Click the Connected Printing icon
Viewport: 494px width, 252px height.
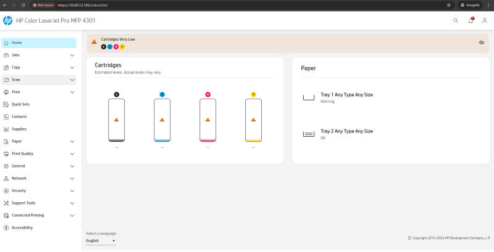[x=6, y=216]
